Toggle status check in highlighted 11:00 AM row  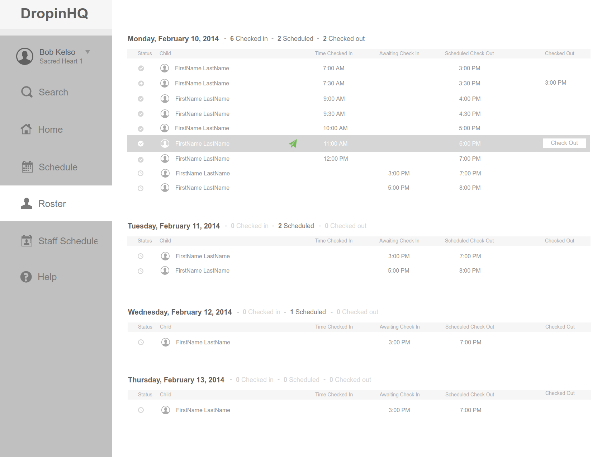pyautogui.click(x=141, y=143)
